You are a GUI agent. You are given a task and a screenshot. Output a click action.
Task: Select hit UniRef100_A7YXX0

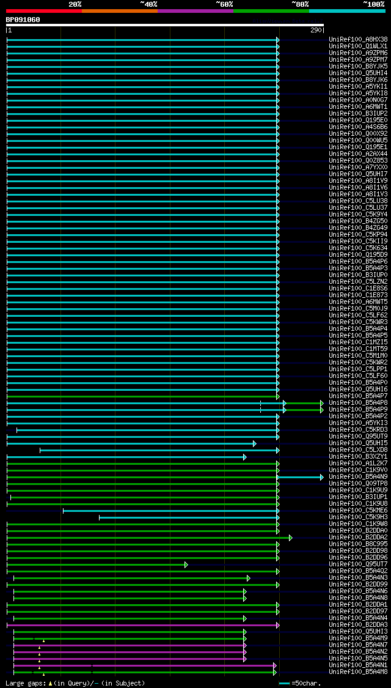tap(358, 167)
